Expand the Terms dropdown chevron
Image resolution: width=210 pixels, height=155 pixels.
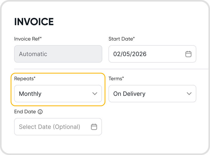click(x=189, y=94)
